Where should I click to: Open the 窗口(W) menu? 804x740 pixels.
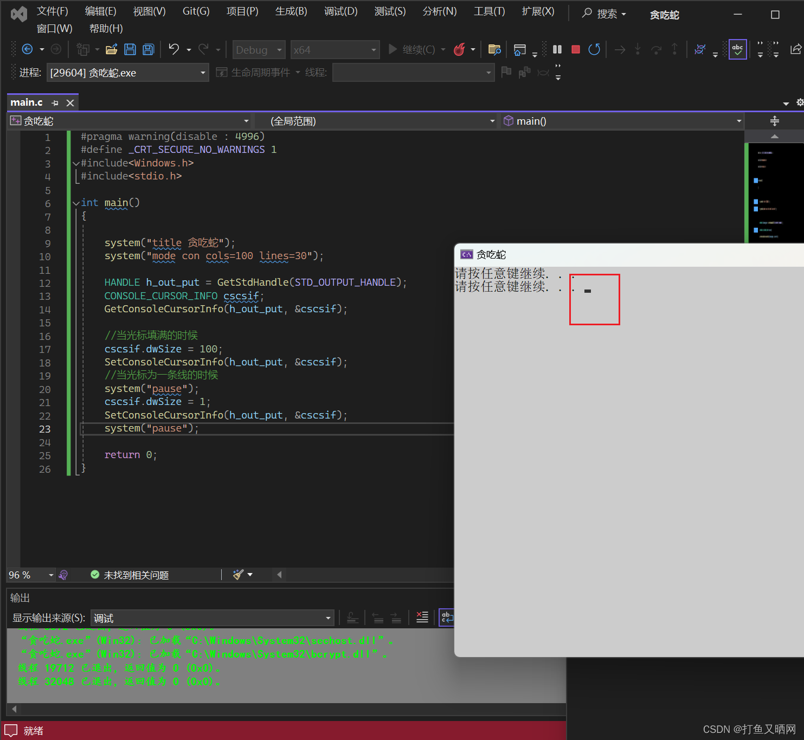(55, 29)
